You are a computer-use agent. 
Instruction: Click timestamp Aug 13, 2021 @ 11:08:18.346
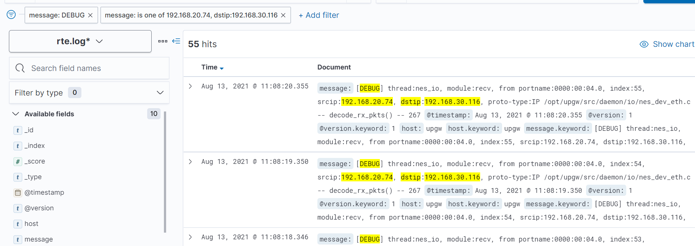255,237
